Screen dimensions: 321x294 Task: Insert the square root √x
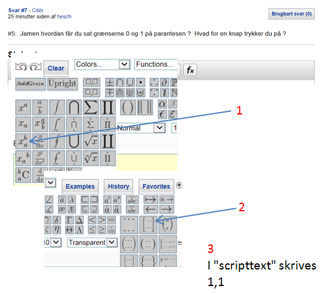point(91,141)
